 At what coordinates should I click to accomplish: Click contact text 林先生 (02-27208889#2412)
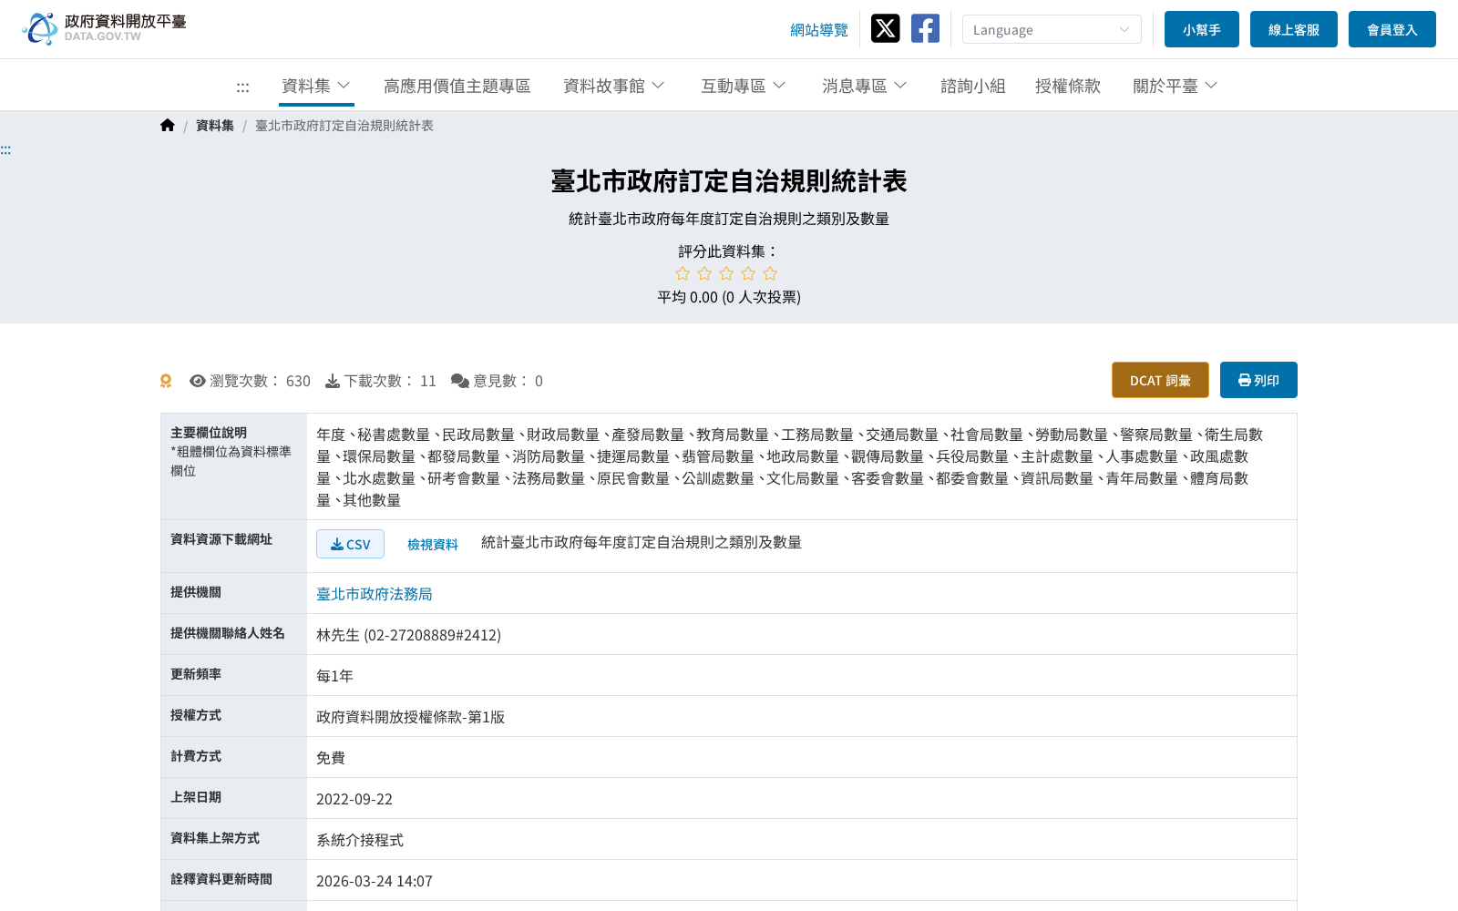408,635
